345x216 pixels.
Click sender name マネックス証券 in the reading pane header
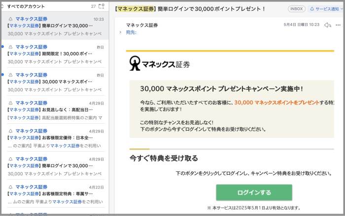(142, 25)
